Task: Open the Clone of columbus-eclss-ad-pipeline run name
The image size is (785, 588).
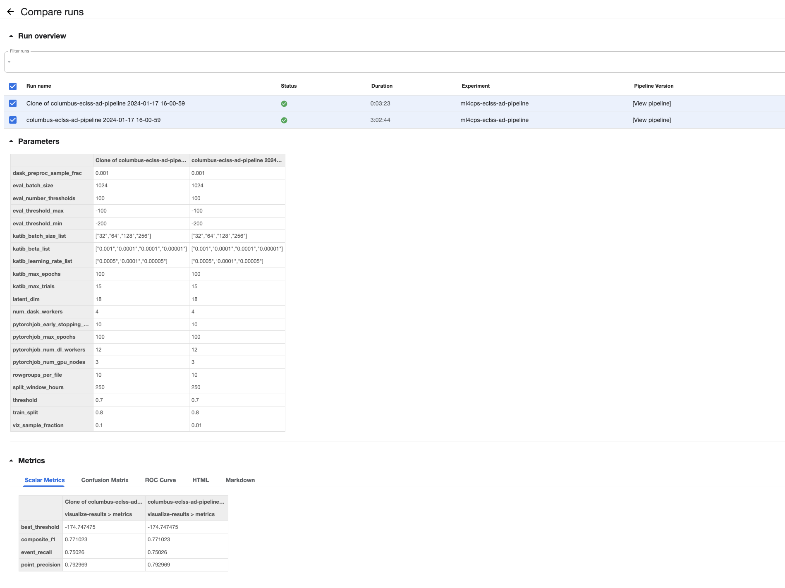Action: point(105,103)
